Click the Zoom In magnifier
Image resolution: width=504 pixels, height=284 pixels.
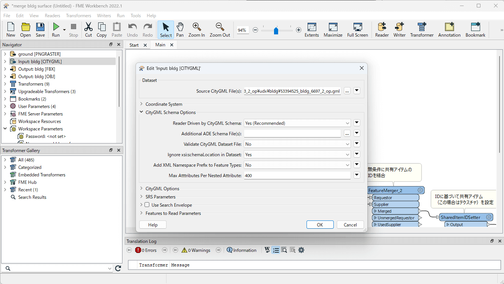click(197, 27)
